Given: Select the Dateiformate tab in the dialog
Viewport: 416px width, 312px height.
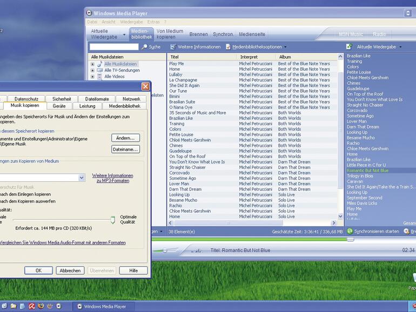Looking at the screenshot, I should 97,99.
